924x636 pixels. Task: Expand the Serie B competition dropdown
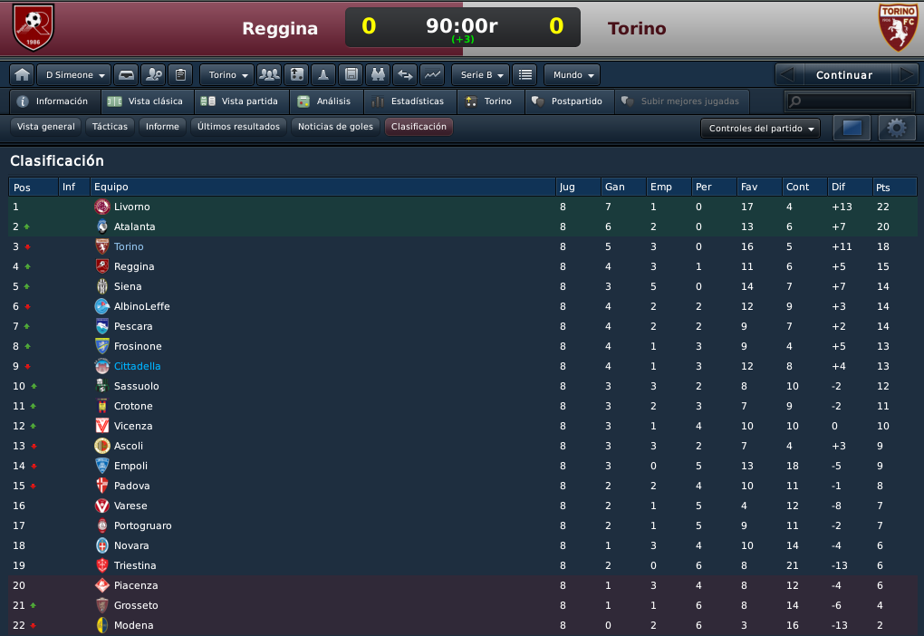481,75
